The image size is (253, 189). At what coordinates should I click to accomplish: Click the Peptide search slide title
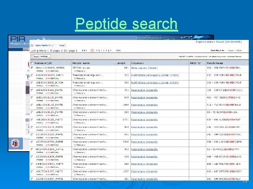[126, 24]
